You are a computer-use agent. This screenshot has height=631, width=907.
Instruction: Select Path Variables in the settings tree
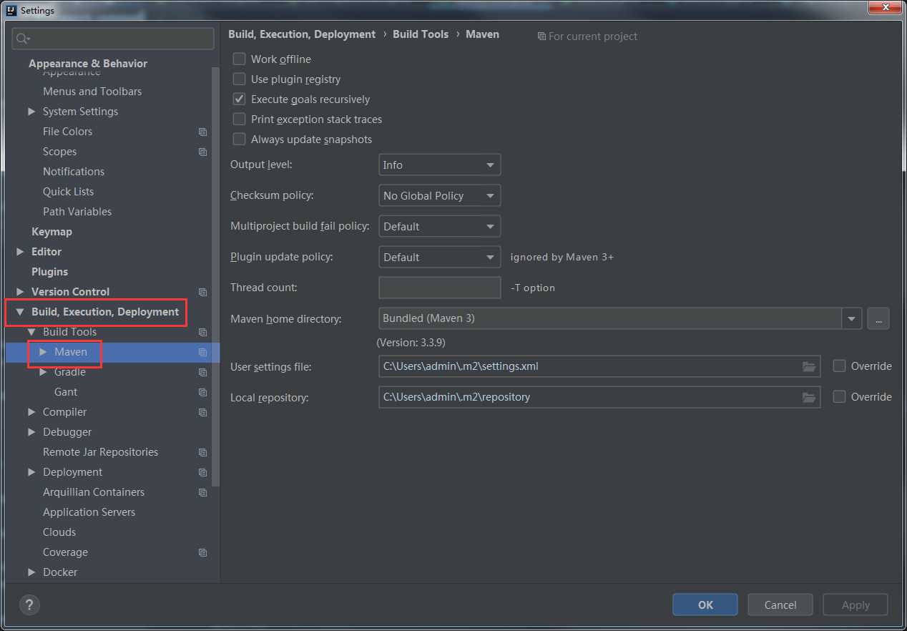[77, 212]
